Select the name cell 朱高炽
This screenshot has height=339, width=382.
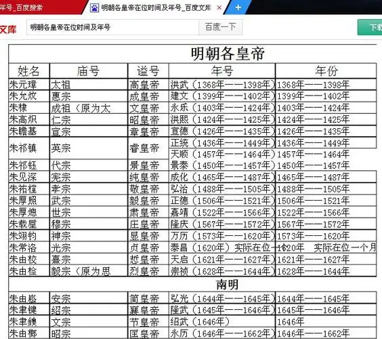tap(29, 119)
